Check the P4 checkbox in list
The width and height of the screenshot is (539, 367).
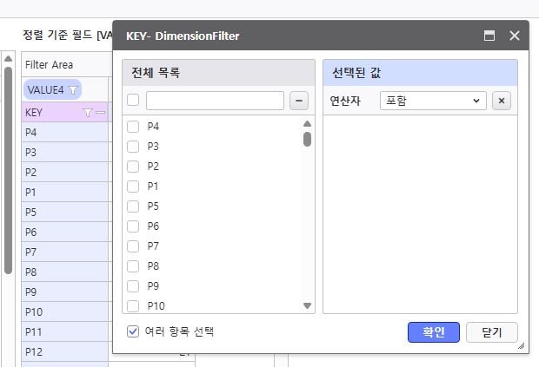(x=134, y=127)
